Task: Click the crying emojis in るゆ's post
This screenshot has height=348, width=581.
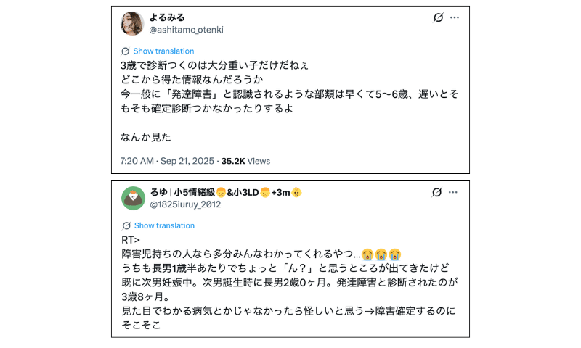Action: pos(382,254)
